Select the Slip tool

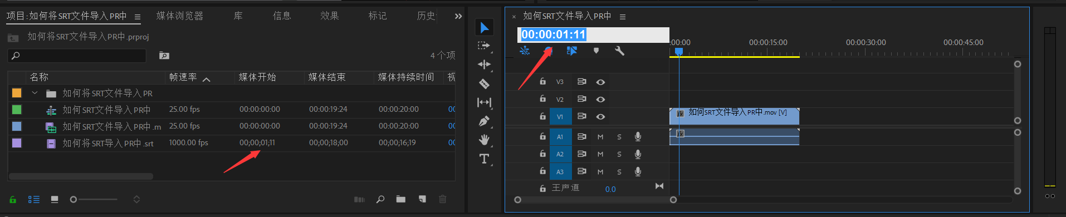tap(484, 102)
